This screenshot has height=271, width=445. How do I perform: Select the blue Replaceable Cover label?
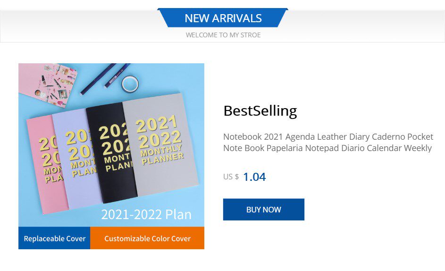click(54, 238)
